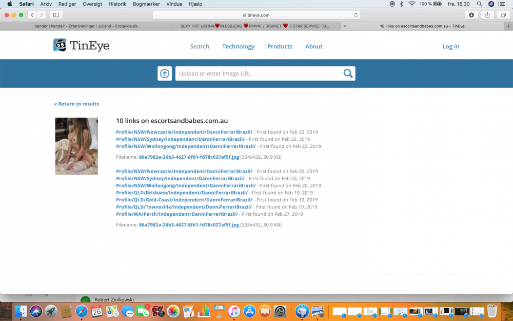Open the Newcastle profile link found Feb 22, 2019
Screen dimensions: 513x321
184,132
